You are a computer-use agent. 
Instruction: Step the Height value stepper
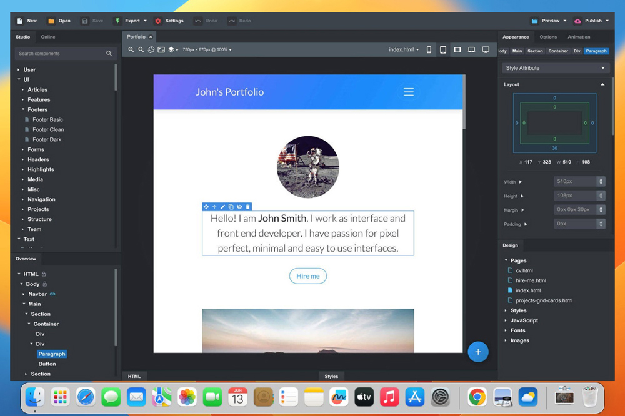[601, 196]
